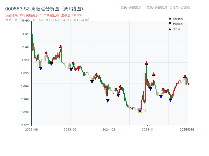Select the 浅色-过滤点 circle in the header
This screenshot has width=209, height=156.
point(171,8)
